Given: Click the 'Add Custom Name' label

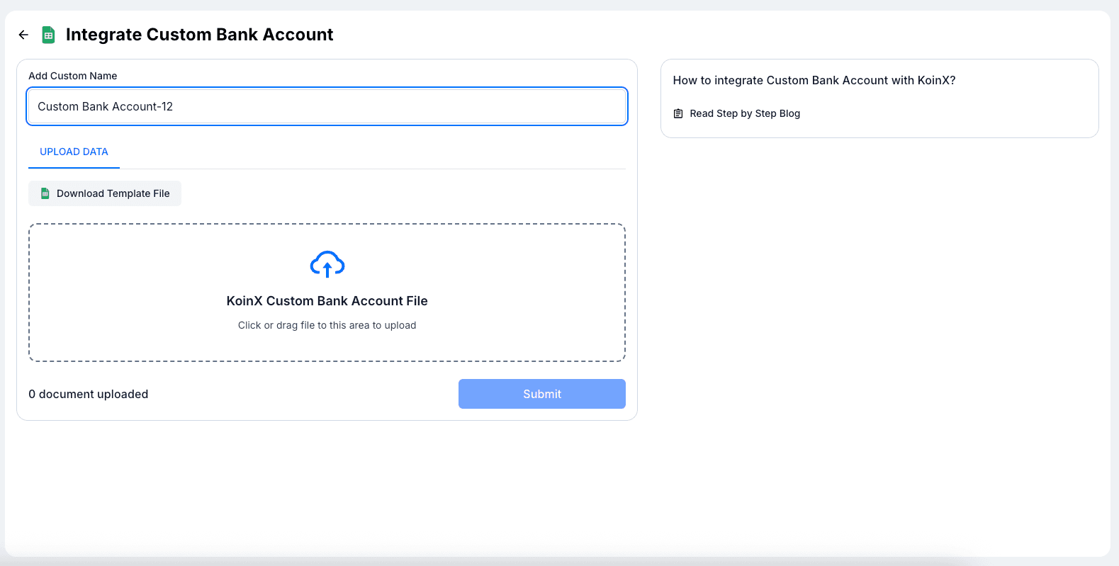Looking at the screenshot, I should 73,76.
